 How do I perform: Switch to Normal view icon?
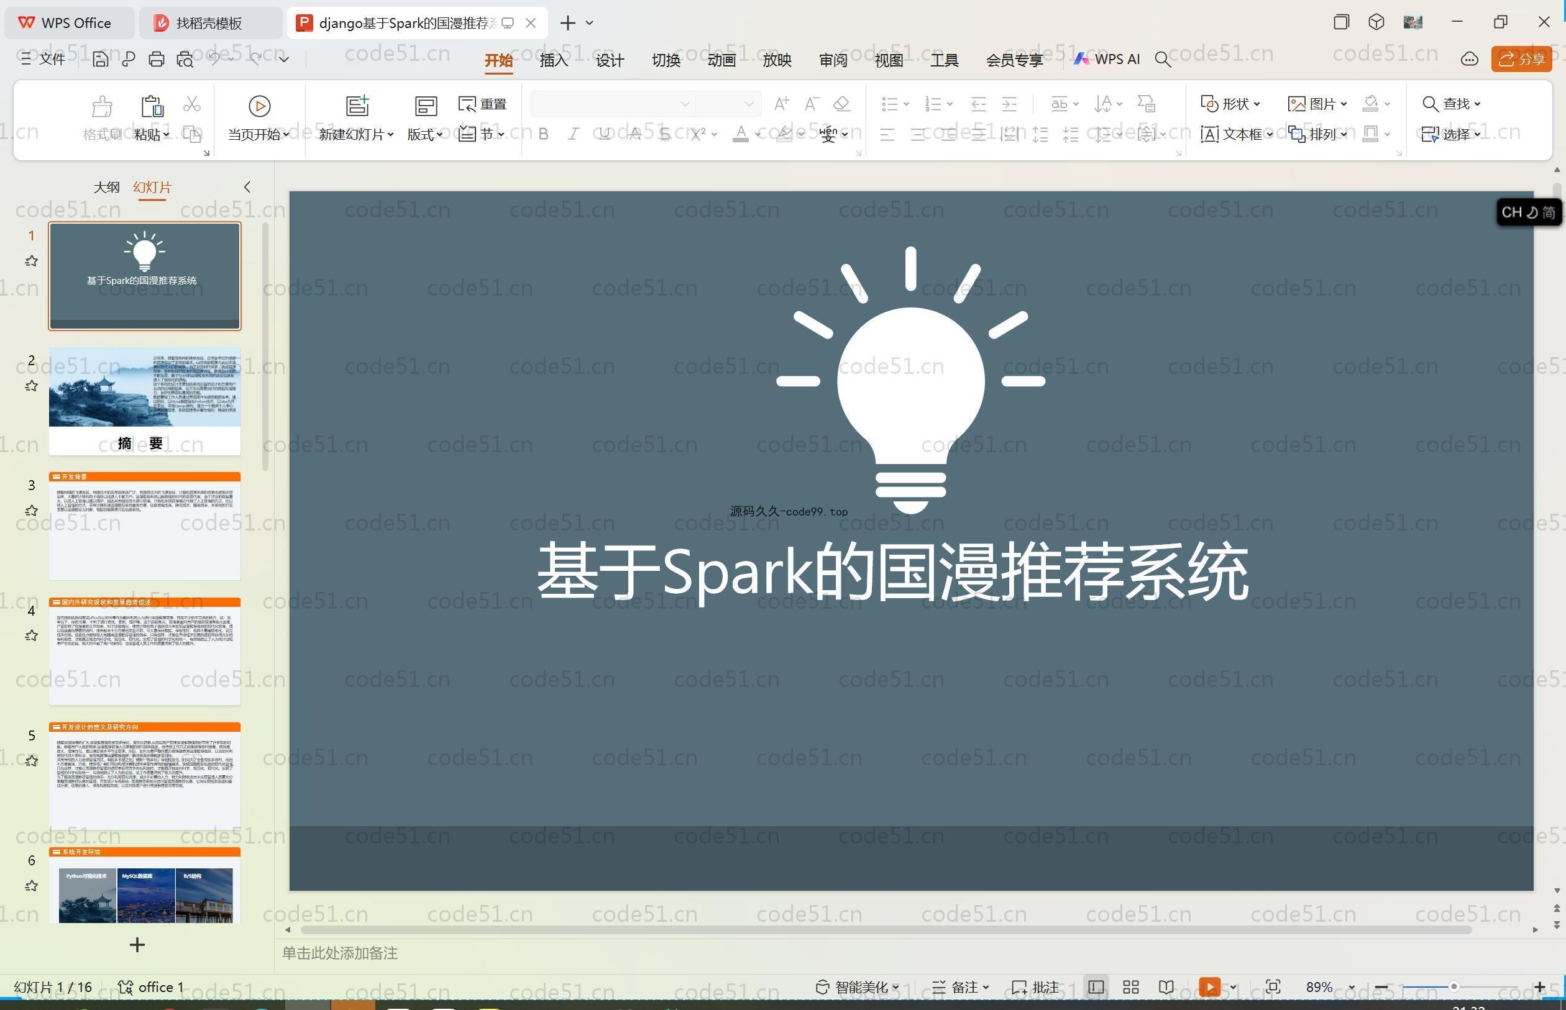click(x=1096, y=987)
